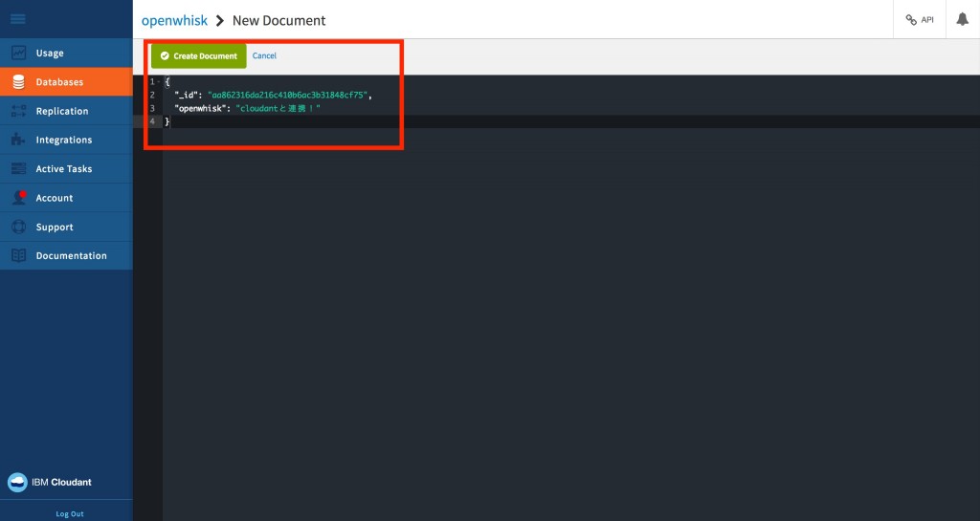This screenshot has height=521, width=980.
Task: Open the Support label in sidebar
Action: click(x=55, y=228)
